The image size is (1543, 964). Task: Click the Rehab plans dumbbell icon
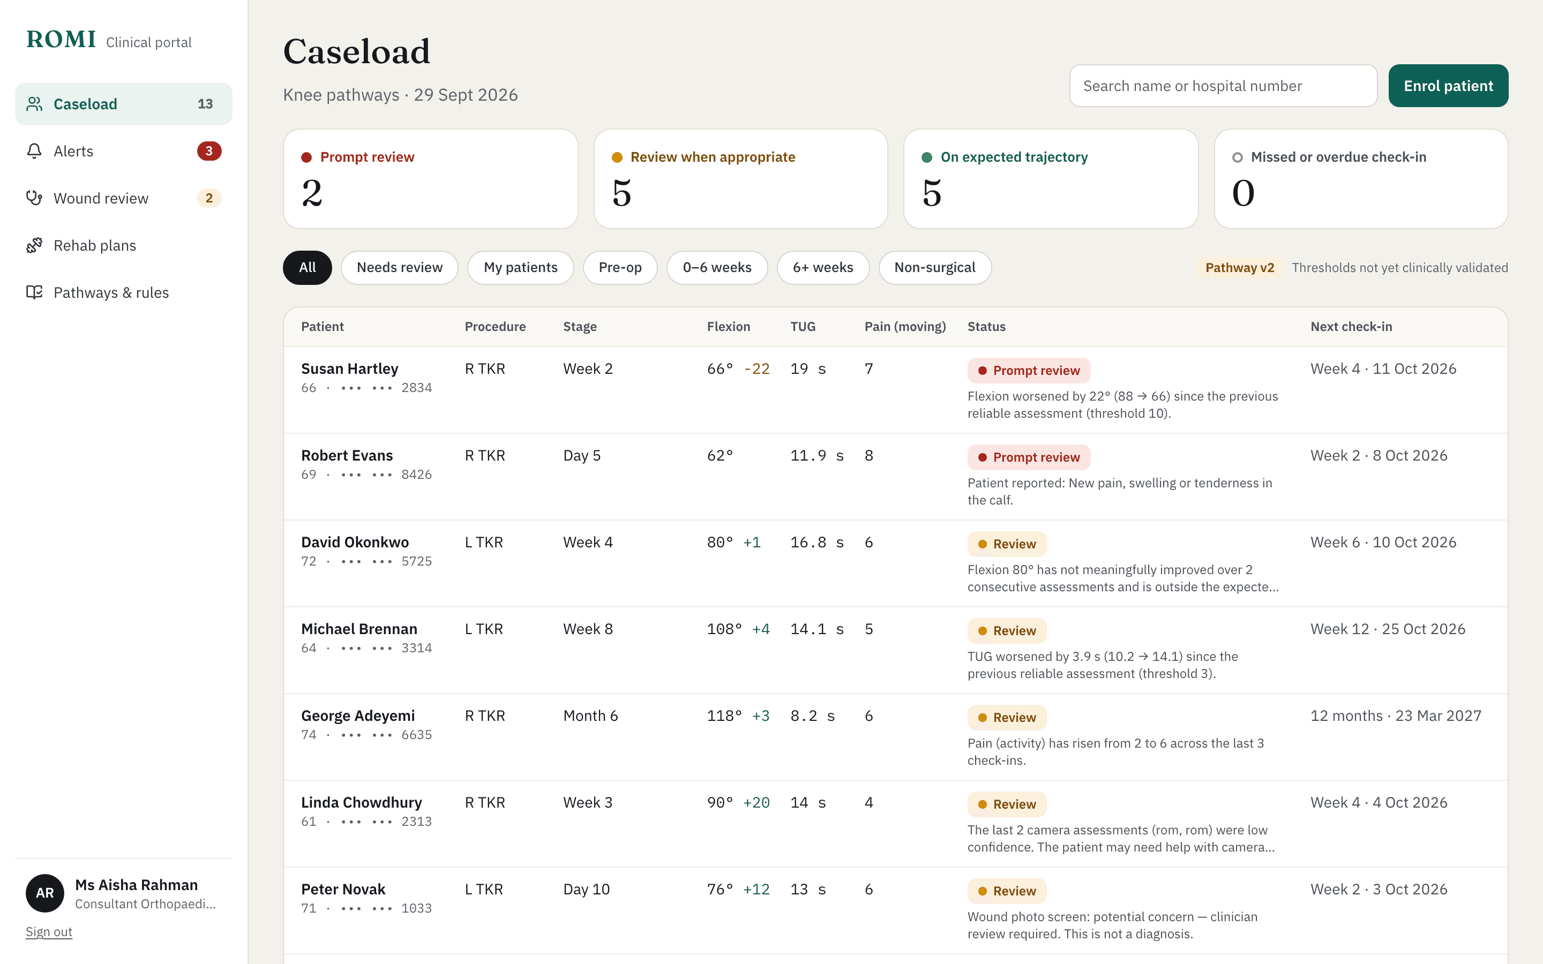tap(34, 245)
